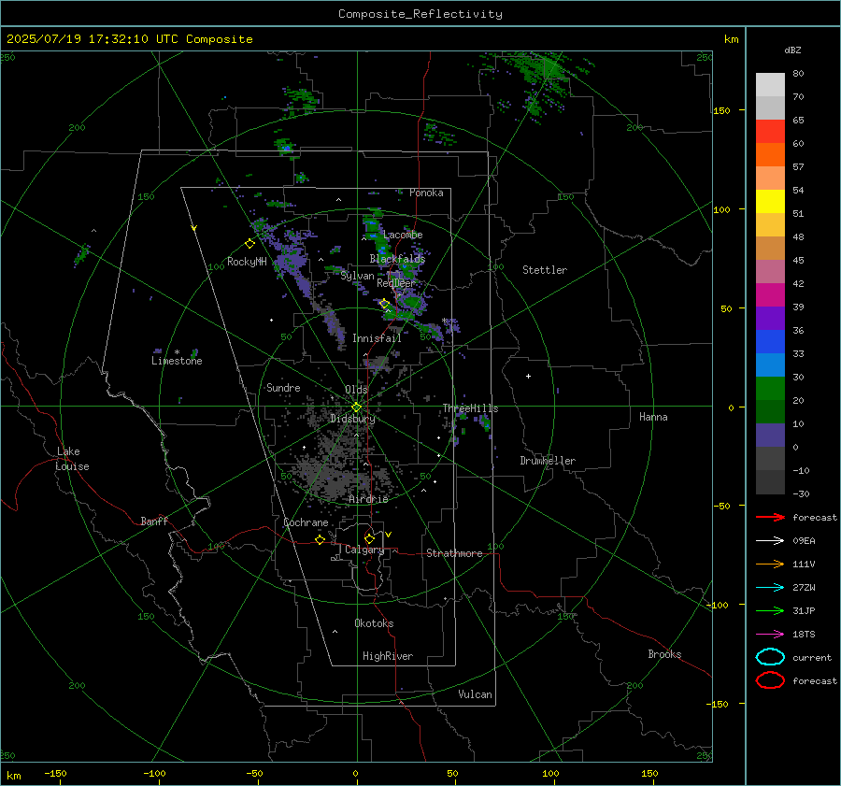Click the Hanna city label

click(x=653, y=417)
